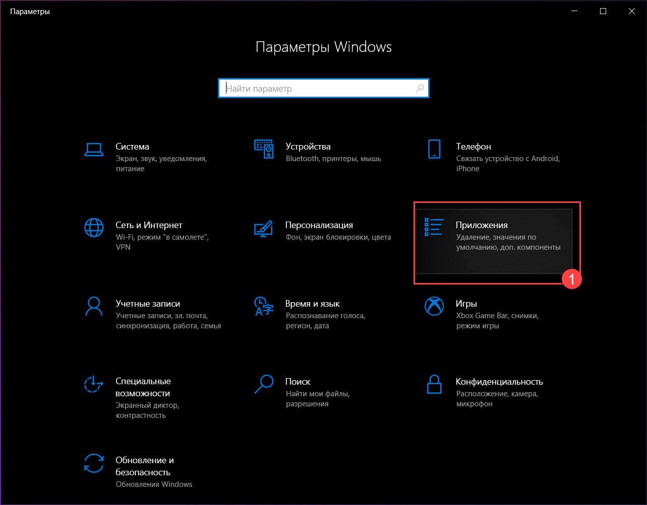Image resolution: width=647 pixels, height=505 pixels.
Task: Minimize the Параметры window
Action: pyautogui.click(x=575, y=11)
